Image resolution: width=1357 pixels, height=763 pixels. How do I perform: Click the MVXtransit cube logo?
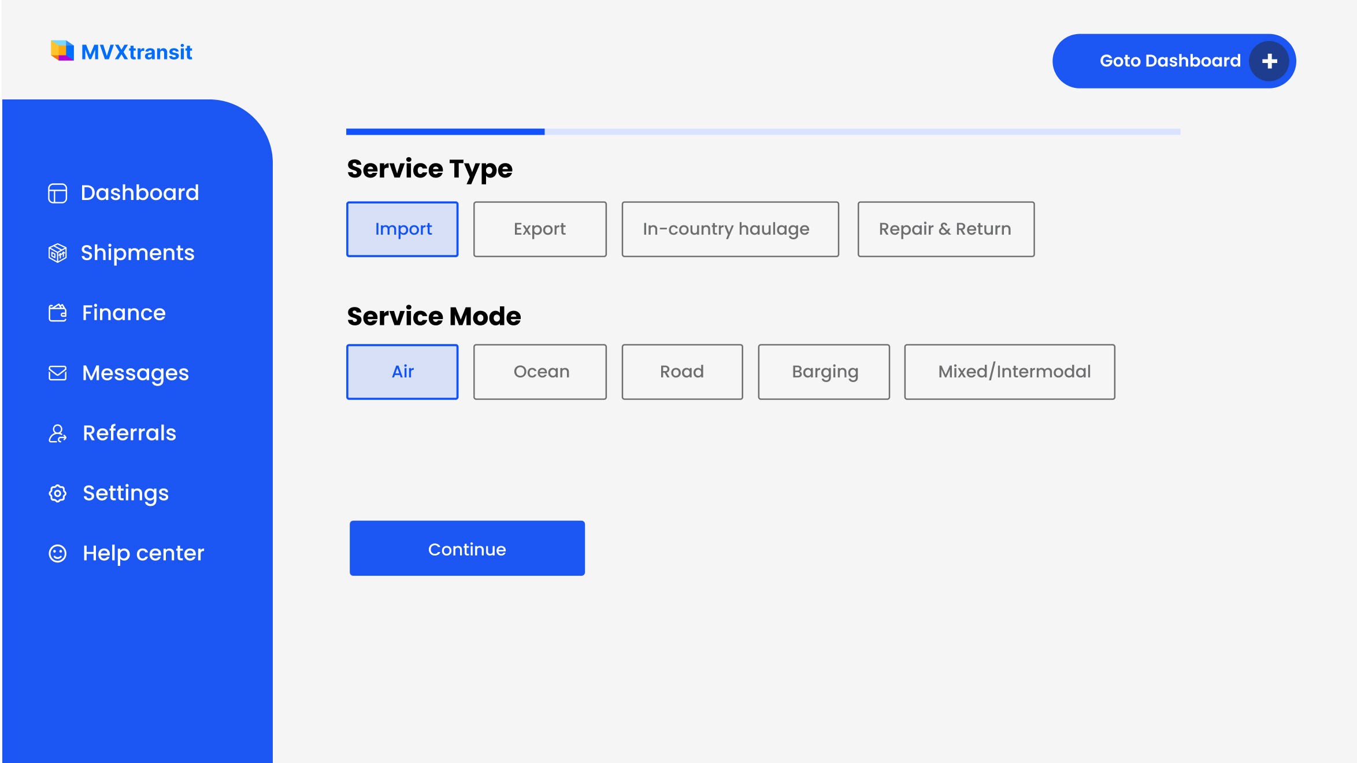tap(62, 51)
